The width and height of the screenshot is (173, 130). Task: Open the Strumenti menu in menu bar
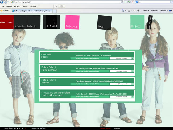point(33,6)
